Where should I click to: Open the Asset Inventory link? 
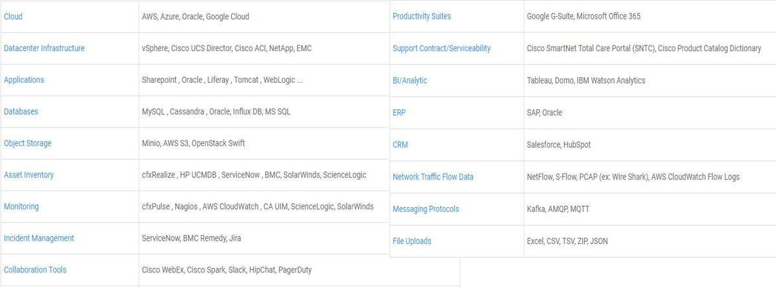(29, 175)
